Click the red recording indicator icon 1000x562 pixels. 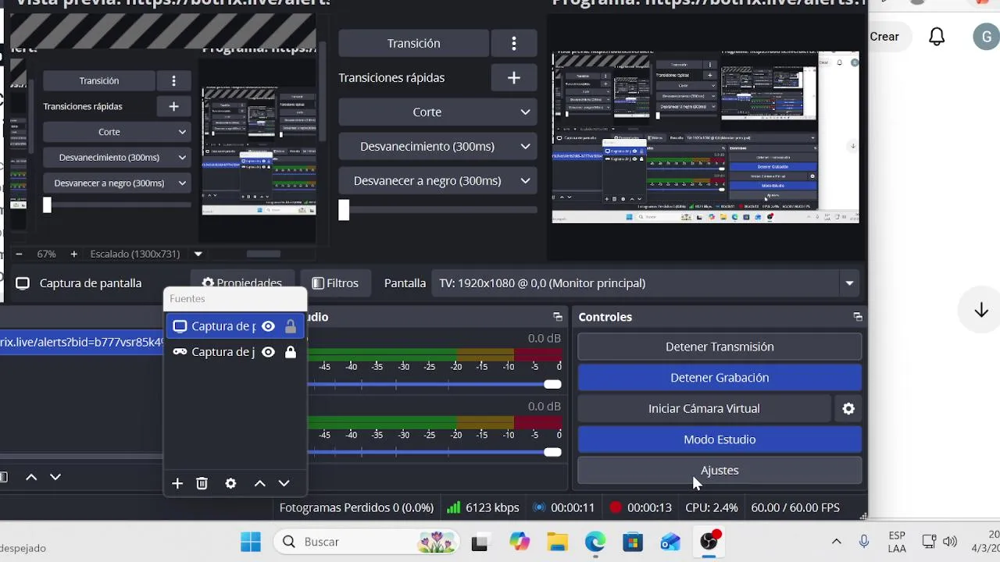click(616, 507)
